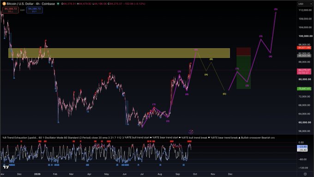Image resolution: width=314 pixels, height=177 pixels.
Task: Click the pink current price label 84,275.37
Action: coord(304,71)
